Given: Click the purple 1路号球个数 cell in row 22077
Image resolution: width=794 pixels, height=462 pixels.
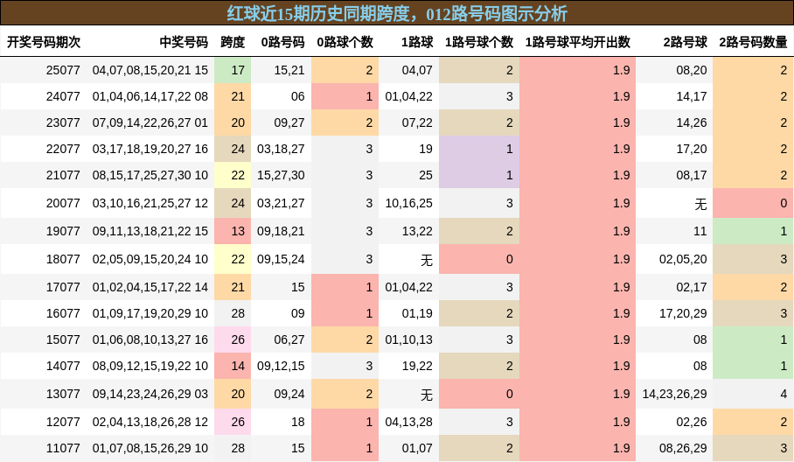Looking at the screenshot, I should click(479, 149).
